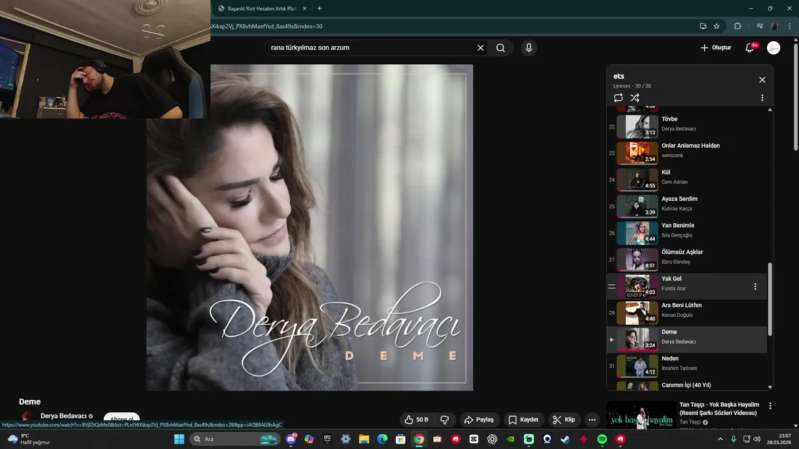Open options for Tan Taşçı recommended video
This screenshot has height=449, width=799.
click(x=770, y=406)
